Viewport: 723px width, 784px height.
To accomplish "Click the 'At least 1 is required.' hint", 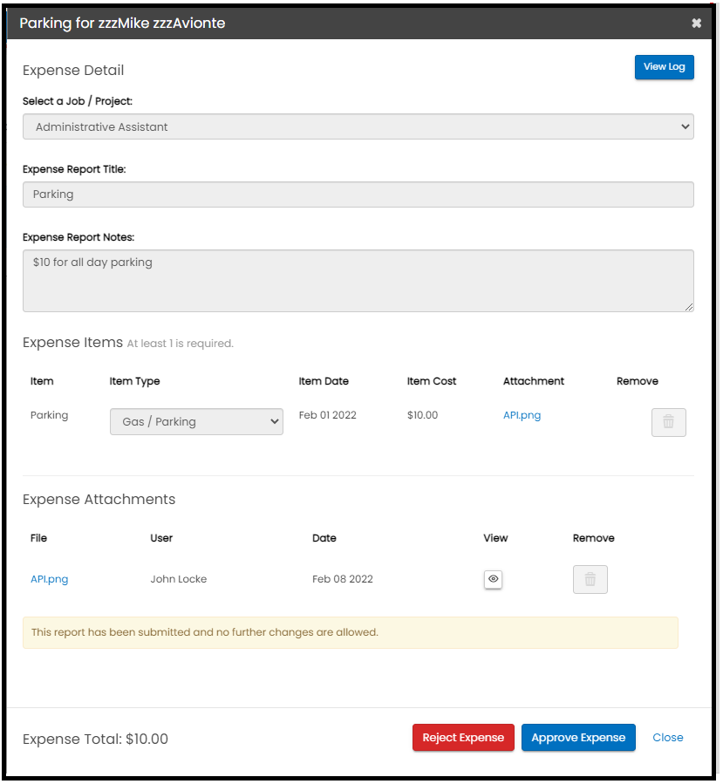I will [180, 344].
